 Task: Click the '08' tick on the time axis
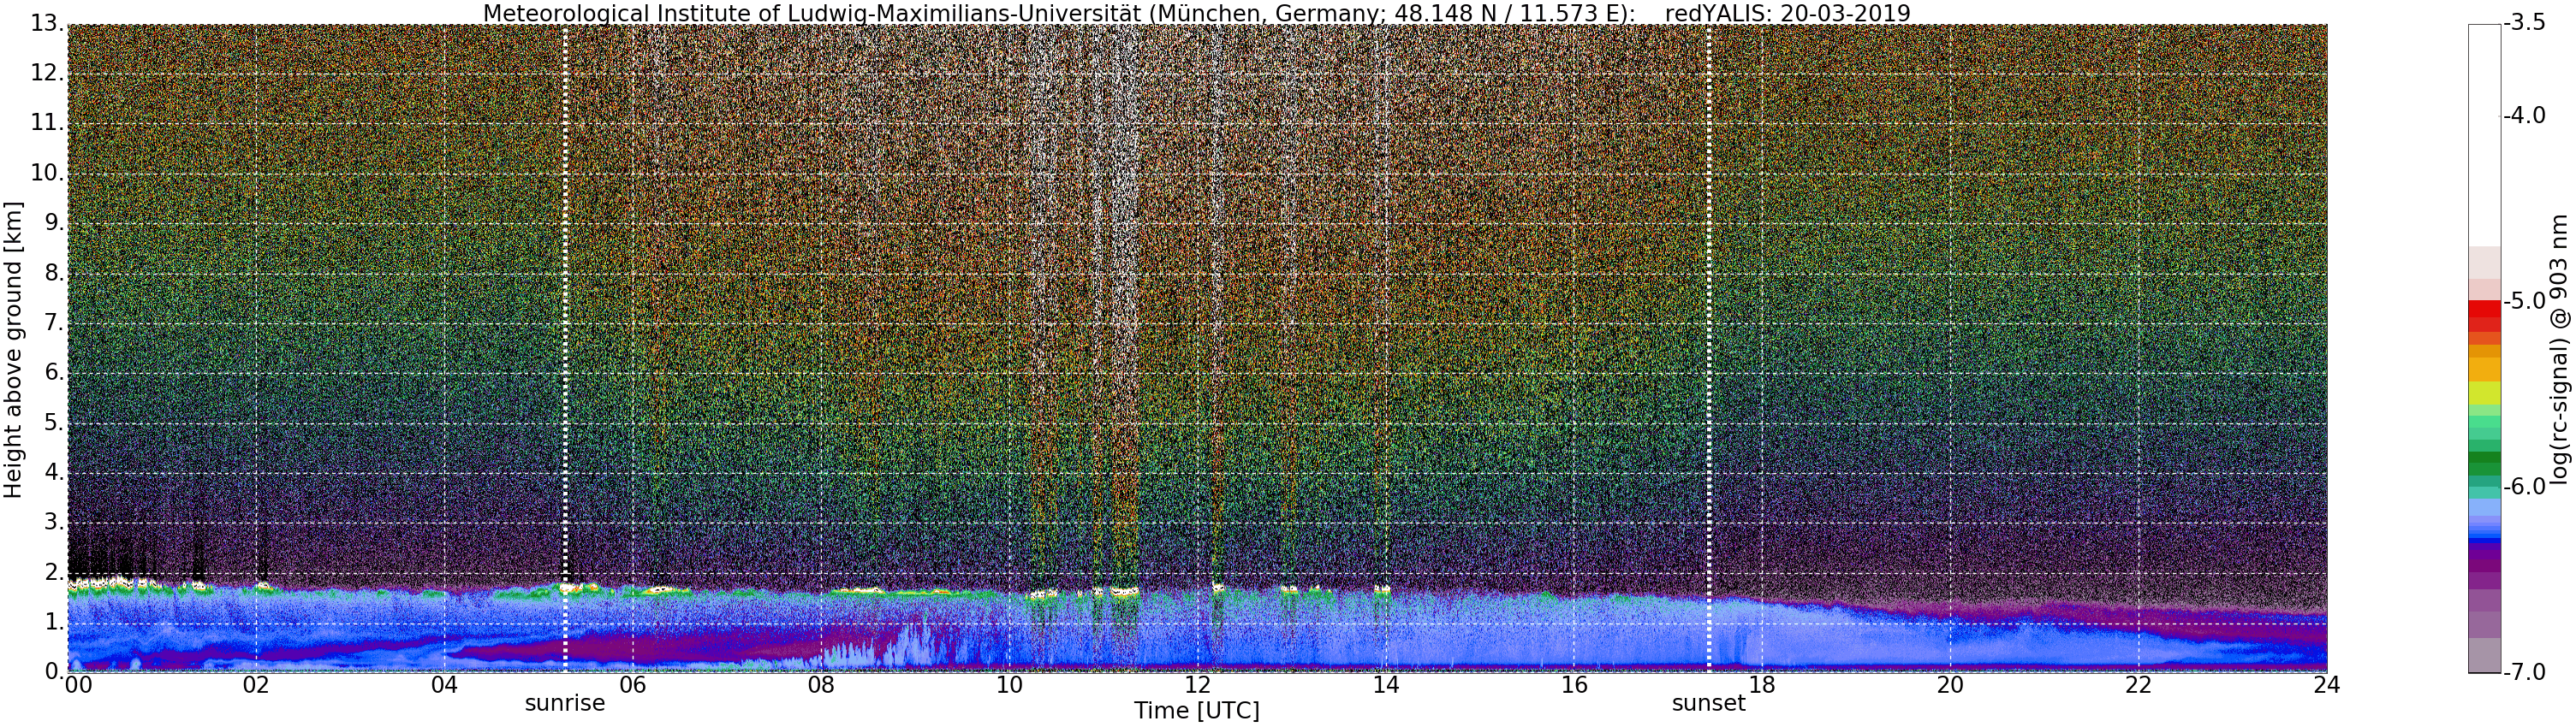point(820,685)
